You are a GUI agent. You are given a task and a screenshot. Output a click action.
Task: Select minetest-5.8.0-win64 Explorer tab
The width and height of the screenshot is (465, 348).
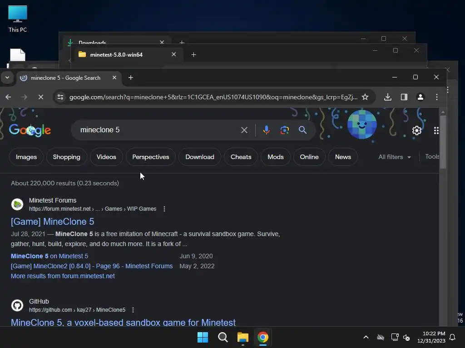(x=127, y=55)
